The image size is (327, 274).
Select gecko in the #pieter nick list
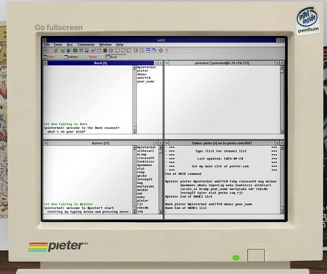[142, 175]
